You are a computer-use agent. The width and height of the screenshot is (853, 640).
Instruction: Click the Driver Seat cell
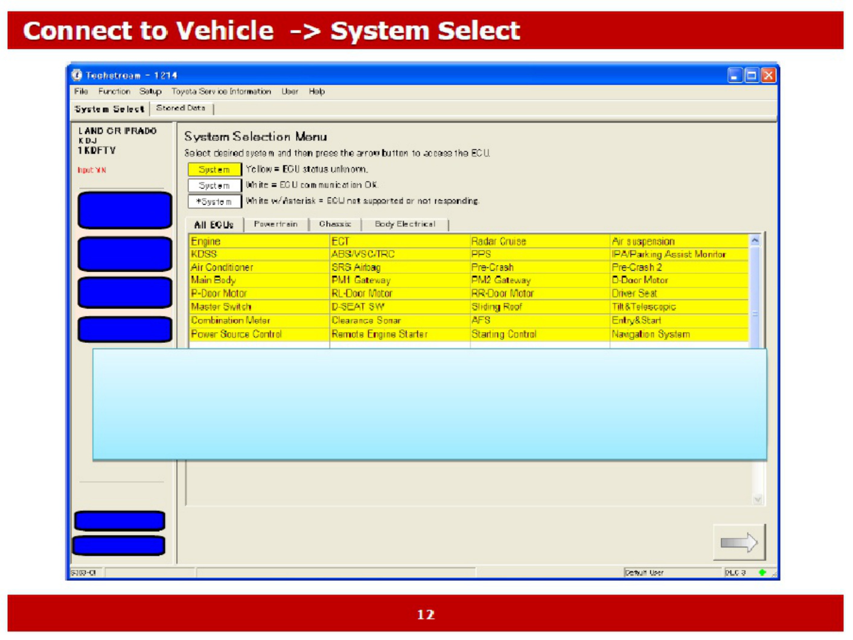[679, 293]
